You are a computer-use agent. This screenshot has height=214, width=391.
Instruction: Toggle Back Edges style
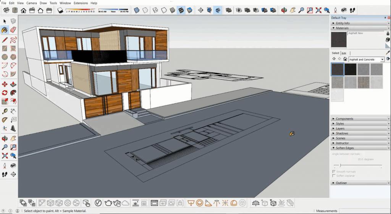[145, 10]
